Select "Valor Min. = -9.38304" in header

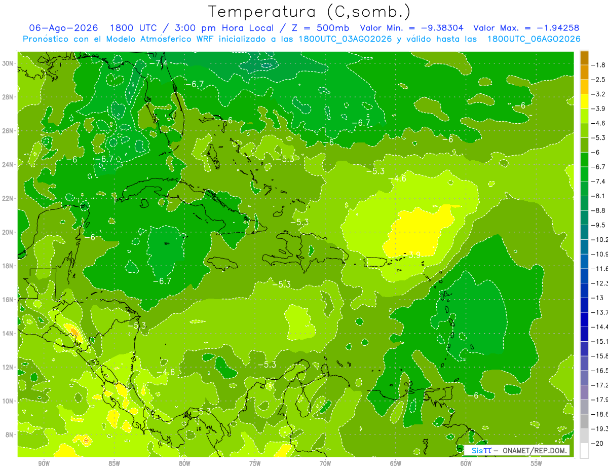[413, 28]
